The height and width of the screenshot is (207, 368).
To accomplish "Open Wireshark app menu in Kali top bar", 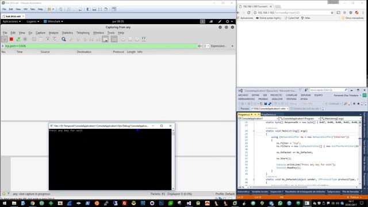I will coord(53,21).
